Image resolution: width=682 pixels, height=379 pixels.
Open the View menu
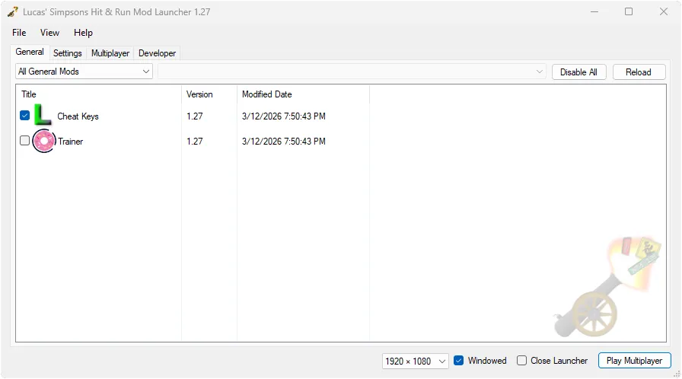[x=49, y=33]
